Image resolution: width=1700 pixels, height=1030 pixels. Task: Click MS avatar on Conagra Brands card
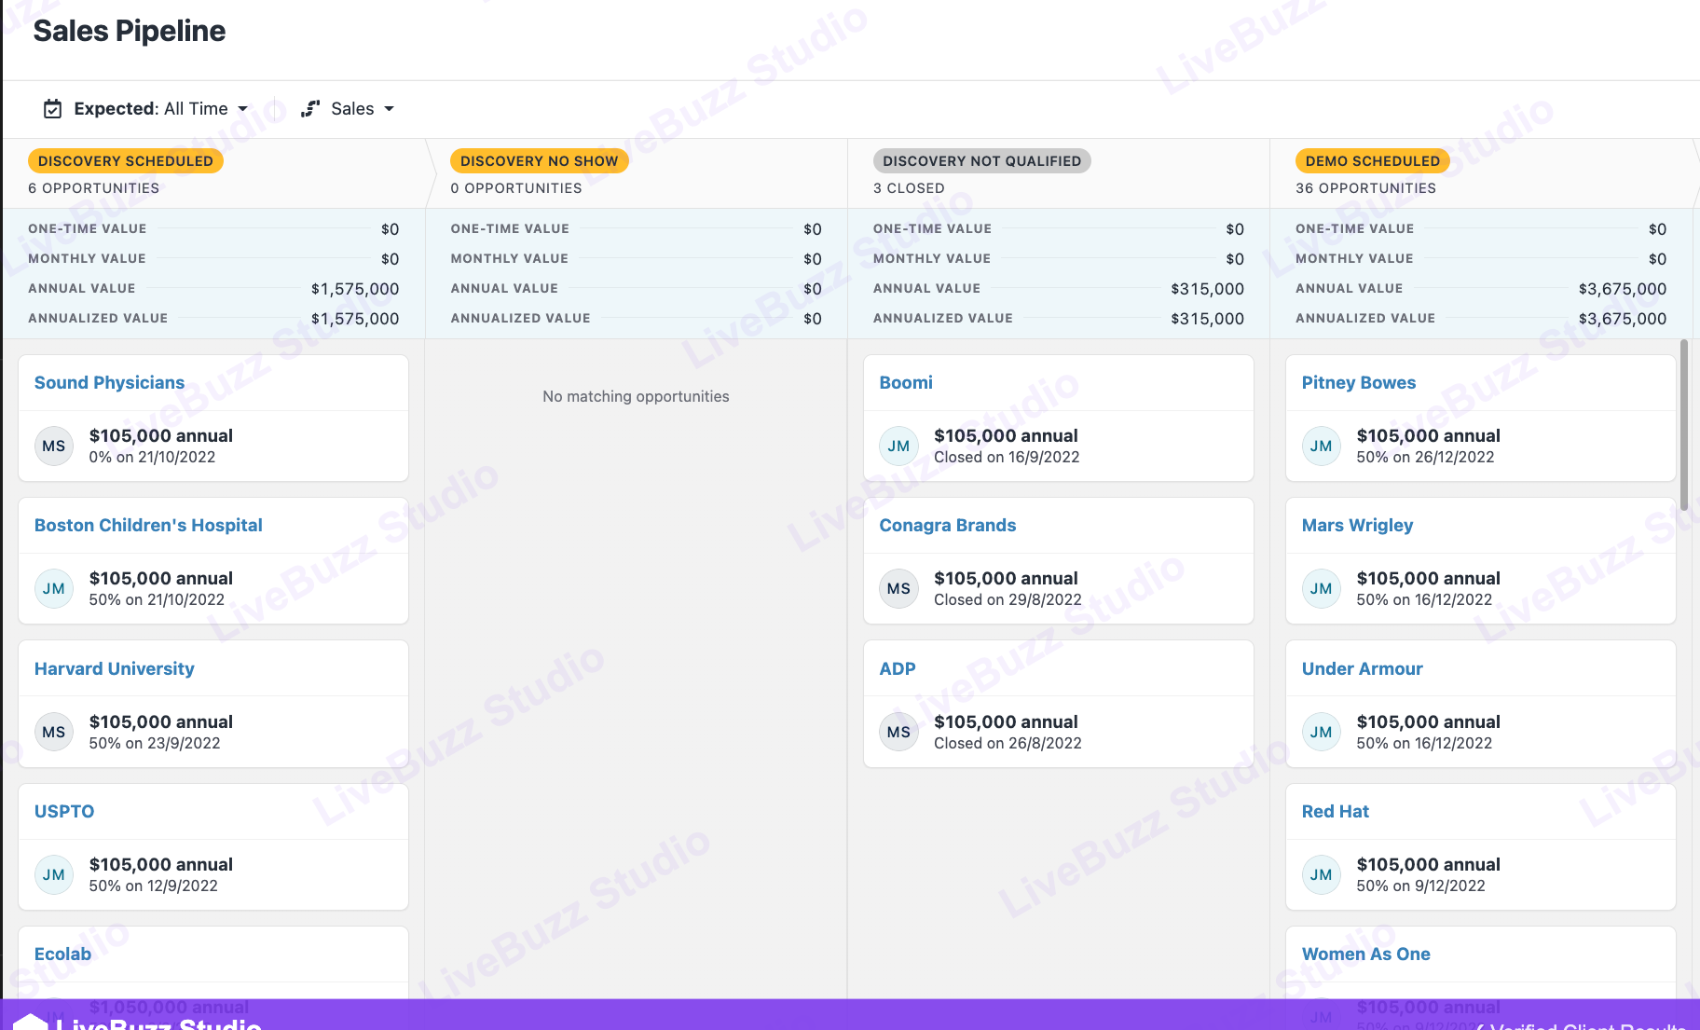coord(898,589)
